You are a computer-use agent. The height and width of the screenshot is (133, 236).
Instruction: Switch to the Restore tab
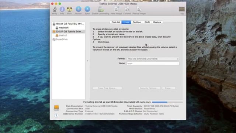pos(157,22)
